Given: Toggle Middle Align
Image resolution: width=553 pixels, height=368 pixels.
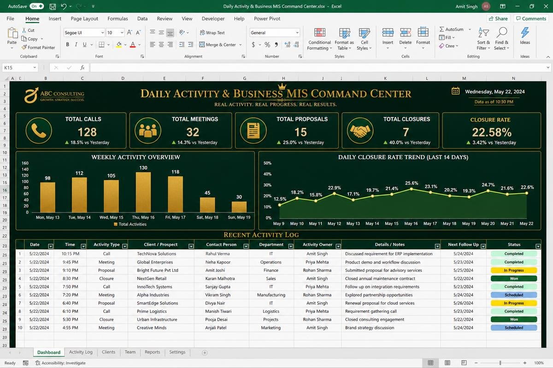Looking at the screenshot, I should coord(161,33).
